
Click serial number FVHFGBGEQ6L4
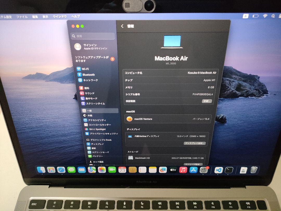point(203,94)
